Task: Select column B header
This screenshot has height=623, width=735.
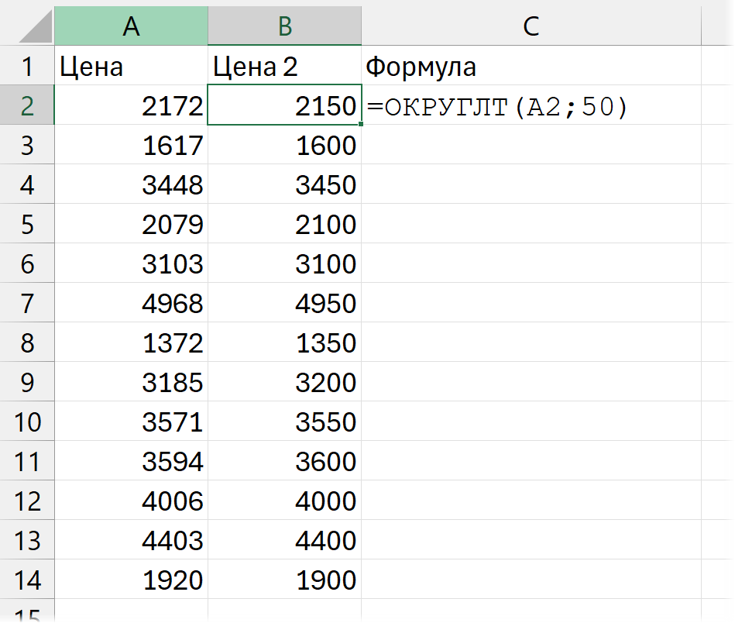Action: point(285,26)
